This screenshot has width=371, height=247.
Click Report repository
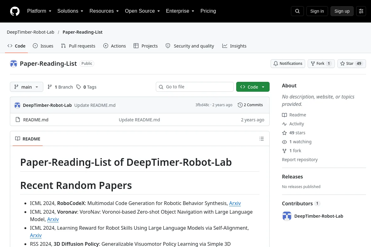click(300, 160)
